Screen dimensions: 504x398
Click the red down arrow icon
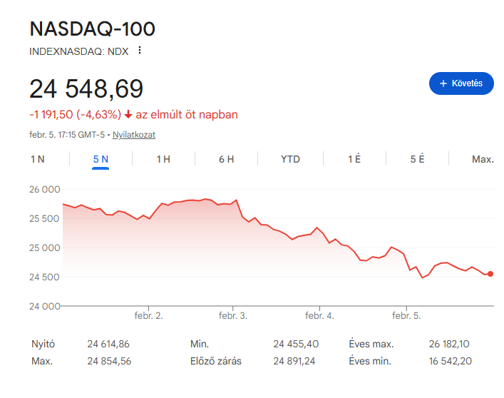pyautogui.click(x=128, y=115)
